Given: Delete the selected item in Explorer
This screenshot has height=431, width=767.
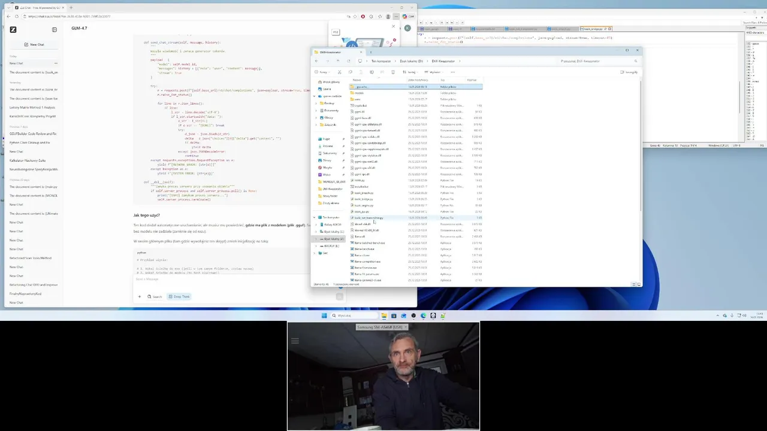Looking at the screenshot, I should pyautogui.click(x=393, y=72).
